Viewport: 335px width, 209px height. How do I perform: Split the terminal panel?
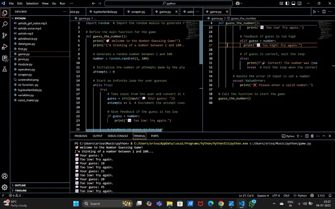pyautogui.click(x=306, y=136)
